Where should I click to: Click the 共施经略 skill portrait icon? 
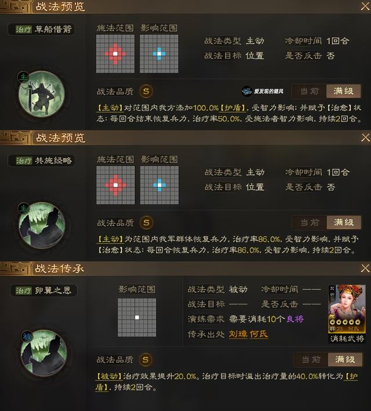[x=42, y=225]
